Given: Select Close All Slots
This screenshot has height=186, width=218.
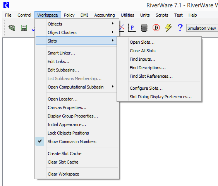Looking at the screenshot, I should tap(159, 51).
